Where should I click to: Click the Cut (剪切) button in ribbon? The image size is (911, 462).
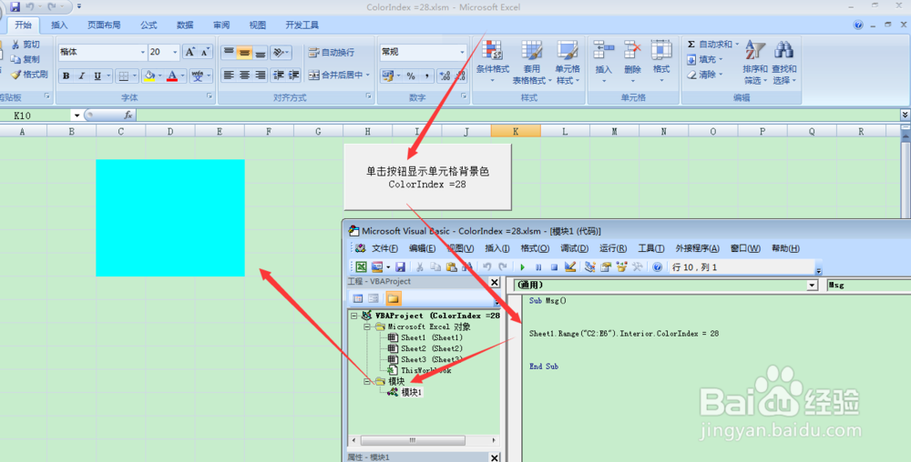coord(26,45)
